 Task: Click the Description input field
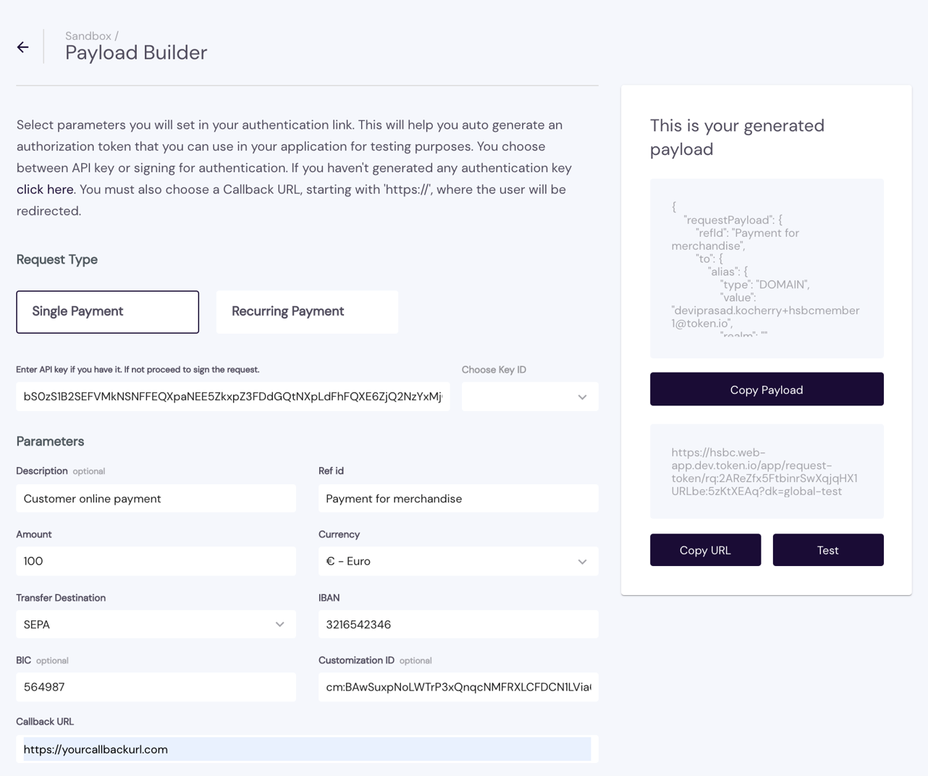(156, 499)
